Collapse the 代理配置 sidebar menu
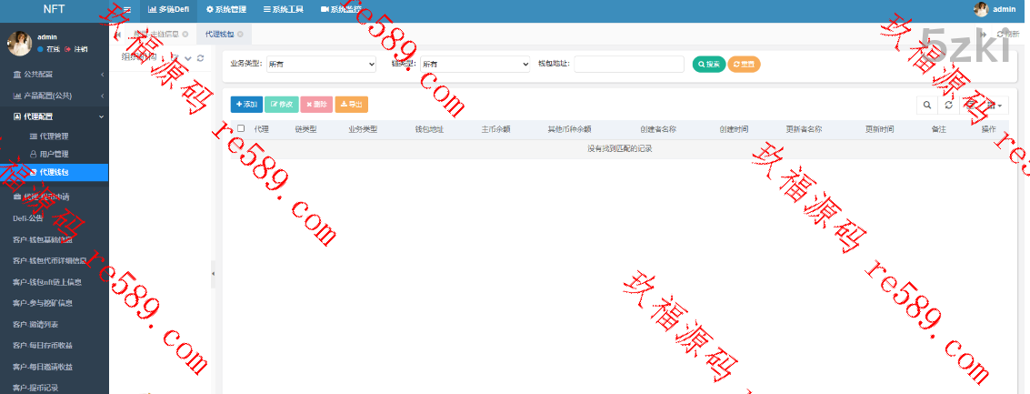 (x=55, y=116)
